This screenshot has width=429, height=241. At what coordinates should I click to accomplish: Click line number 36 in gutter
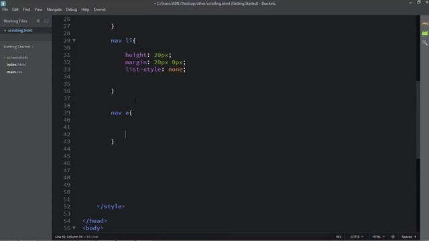click(67, 91)
